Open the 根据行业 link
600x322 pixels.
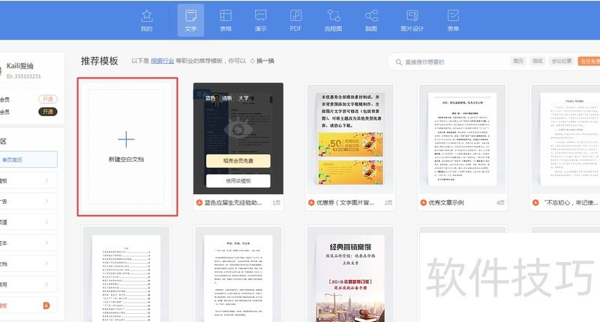pyautogui.click(x=162, y=61)
